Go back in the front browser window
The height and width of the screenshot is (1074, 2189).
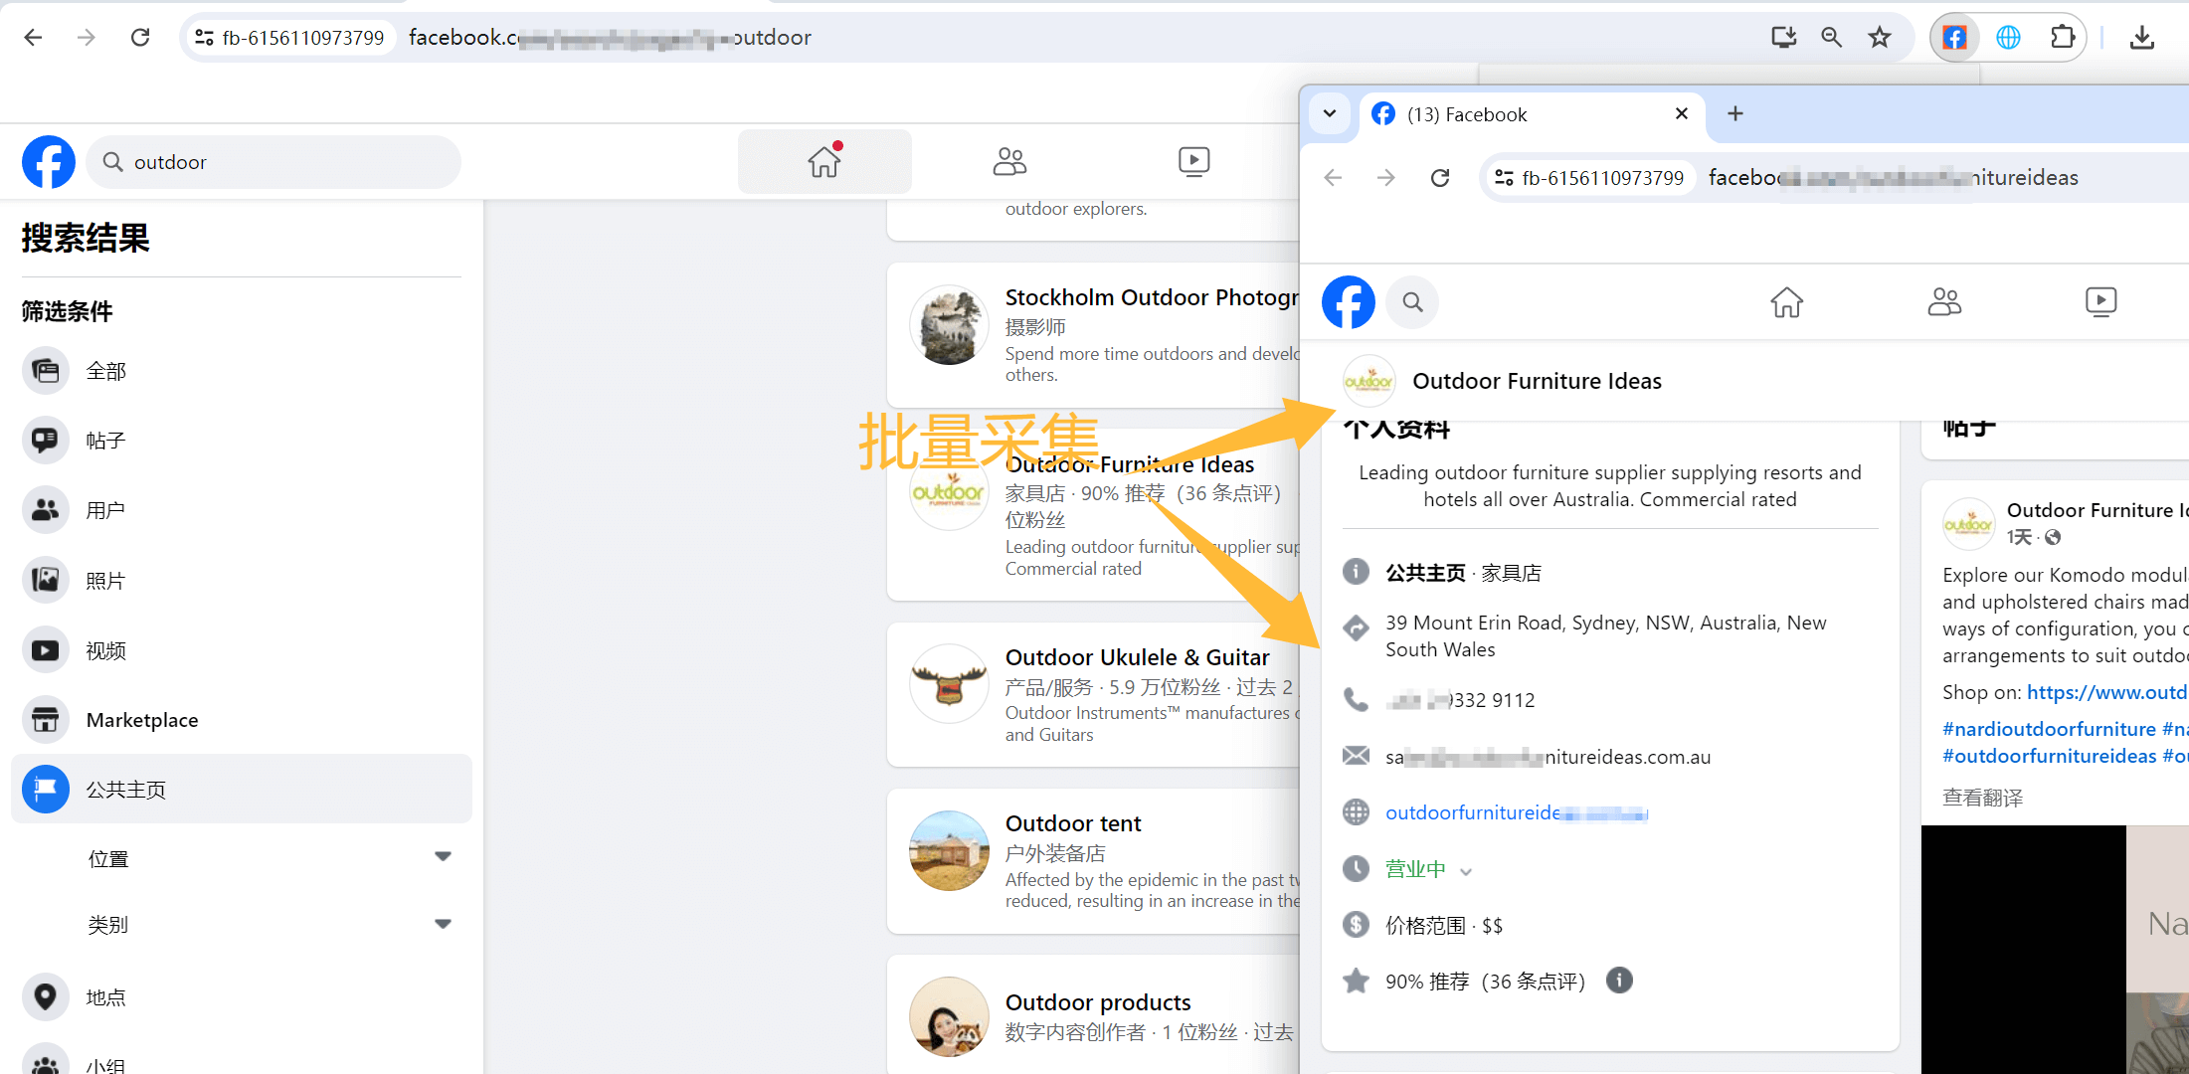(1334, 178)
